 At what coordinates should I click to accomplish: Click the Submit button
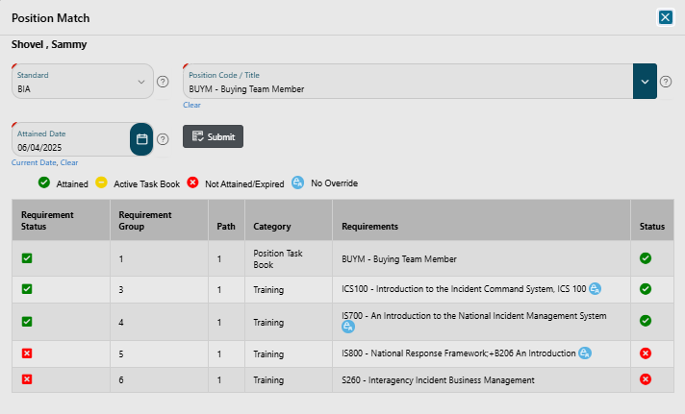(213, 136)
